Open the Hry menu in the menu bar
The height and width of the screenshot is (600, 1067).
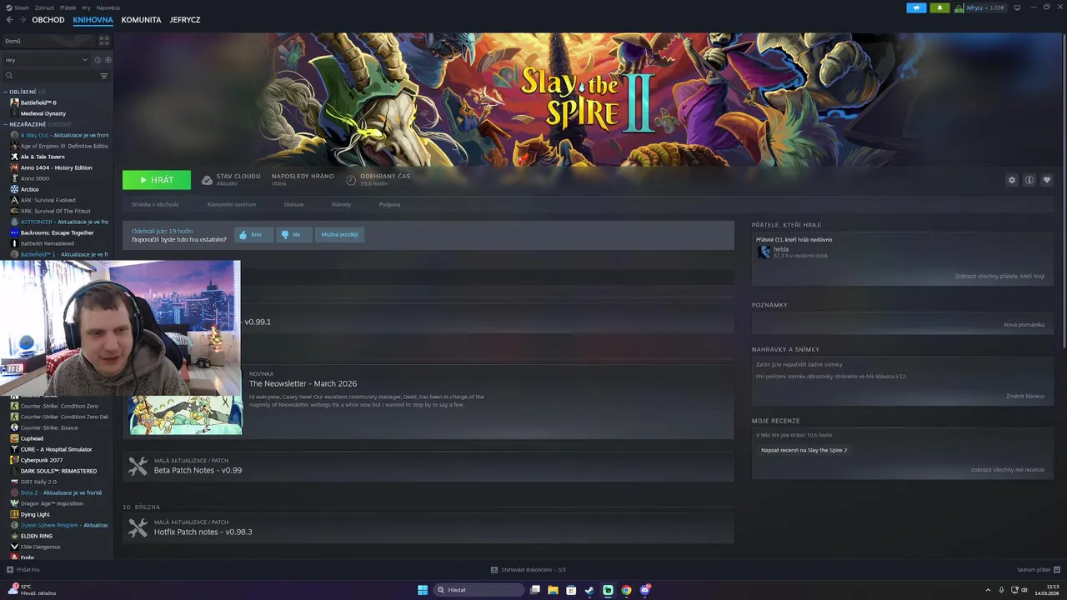(x=86, y=7)
